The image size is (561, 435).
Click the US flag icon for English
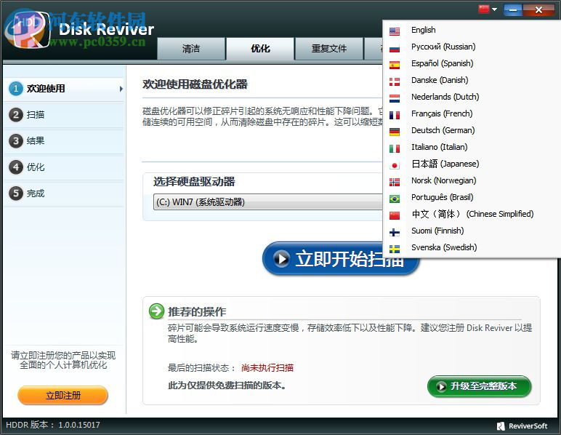pyautogui.click(x=395, y=31)
